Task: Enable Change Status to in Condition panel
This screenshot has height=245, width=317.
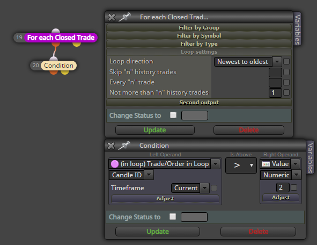Action: coord(173,217)
